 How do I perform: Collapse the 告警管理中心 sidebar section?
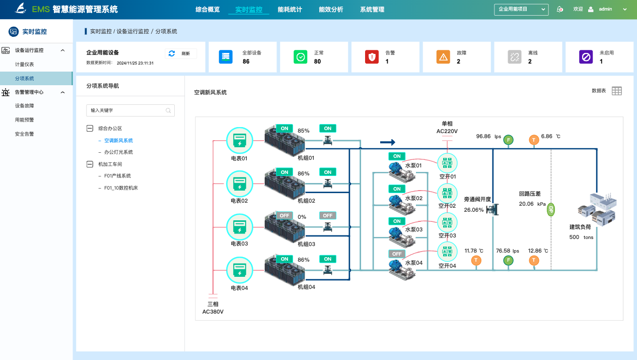(62, 92)
